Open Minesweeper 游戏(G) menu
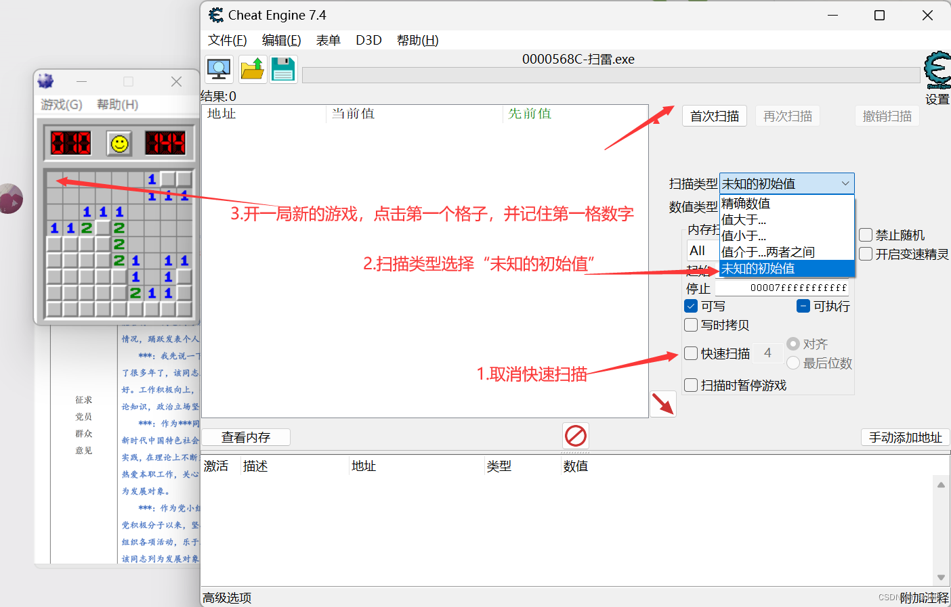The image size is (951, 607). pos(62,104)
